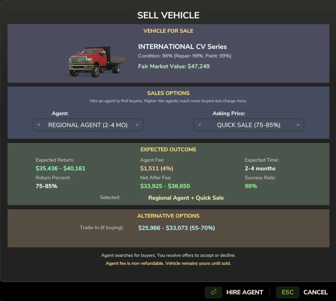The image size is (336, 301).
Task: Click previous arrow on Asking Price selector
Action: [x=199, y=125]
